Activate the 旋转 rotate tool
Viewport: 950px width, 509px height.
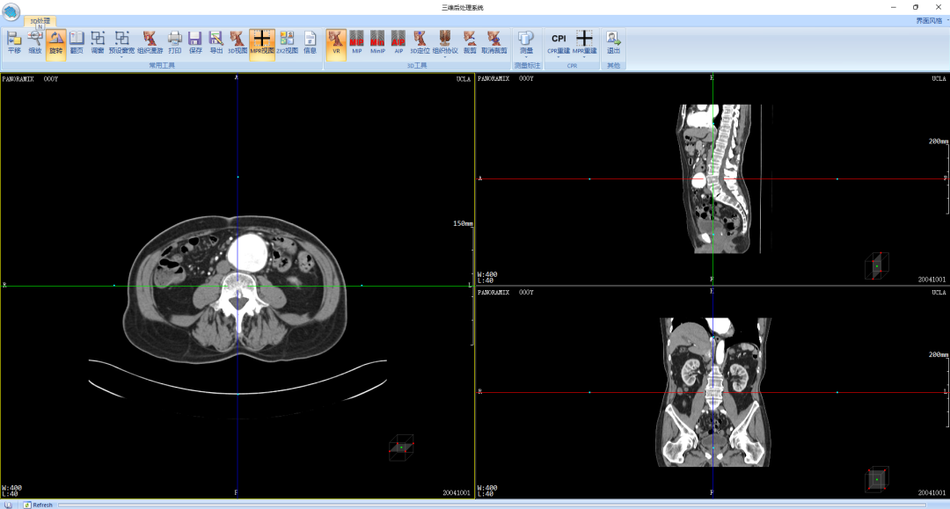pos(55,43)
